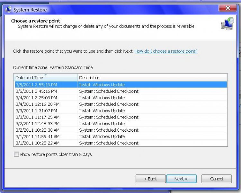
Task: Sort by the Date and Time column
Action: click(x=46, y=78)
